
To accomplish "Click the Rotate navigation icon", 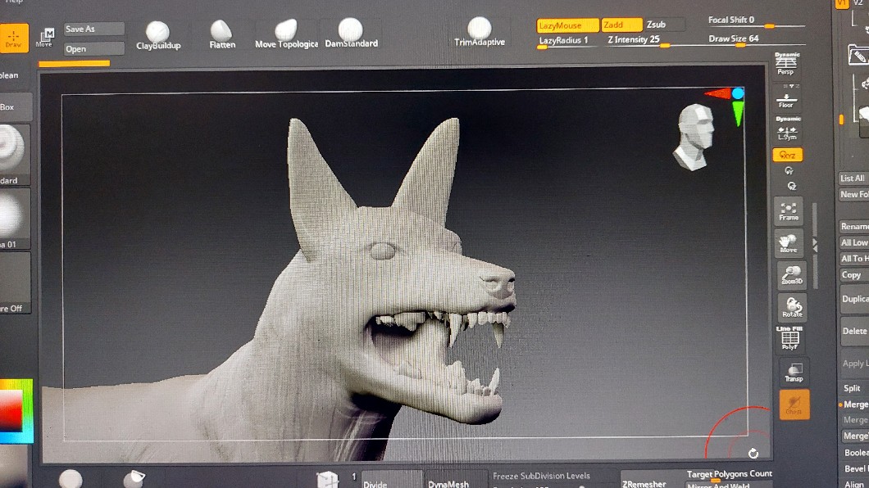I will click(792, 308).
